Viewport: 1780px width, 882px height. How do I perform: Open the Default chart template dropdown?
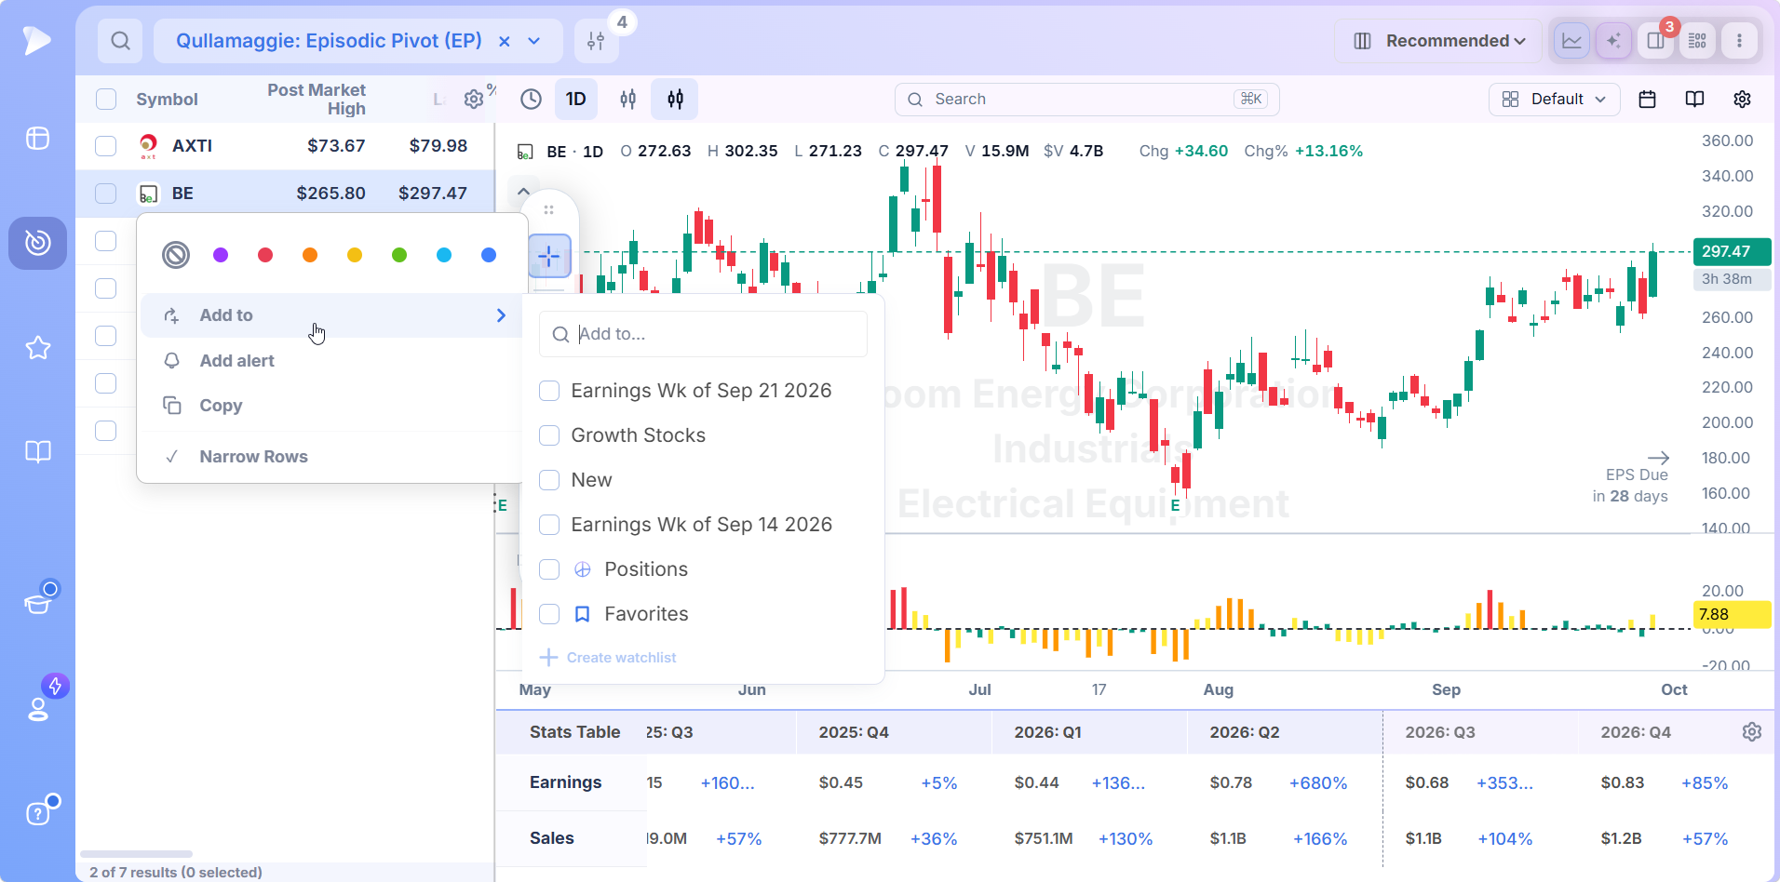(1554, 100)
